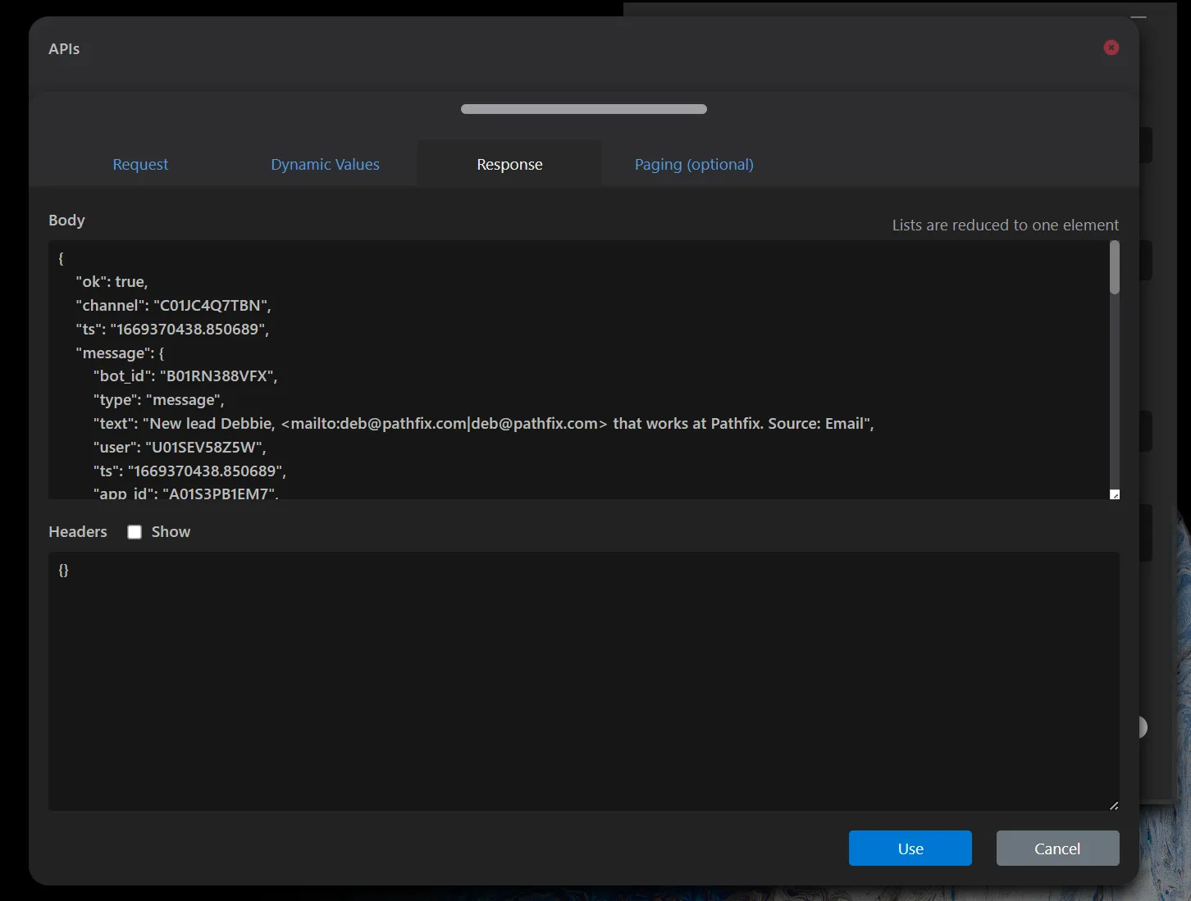Click the "Lists are reduced to one element" note
Viewport: 1191px width, 901px height.
click(1006, 225)
